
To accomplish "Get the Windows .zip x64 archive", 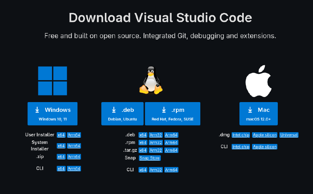I will [x=61, y=157].
